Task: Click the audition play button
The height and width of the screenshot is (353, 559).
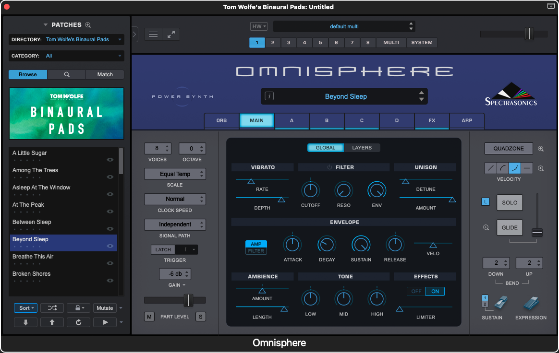Action: [x=105, y=322]
